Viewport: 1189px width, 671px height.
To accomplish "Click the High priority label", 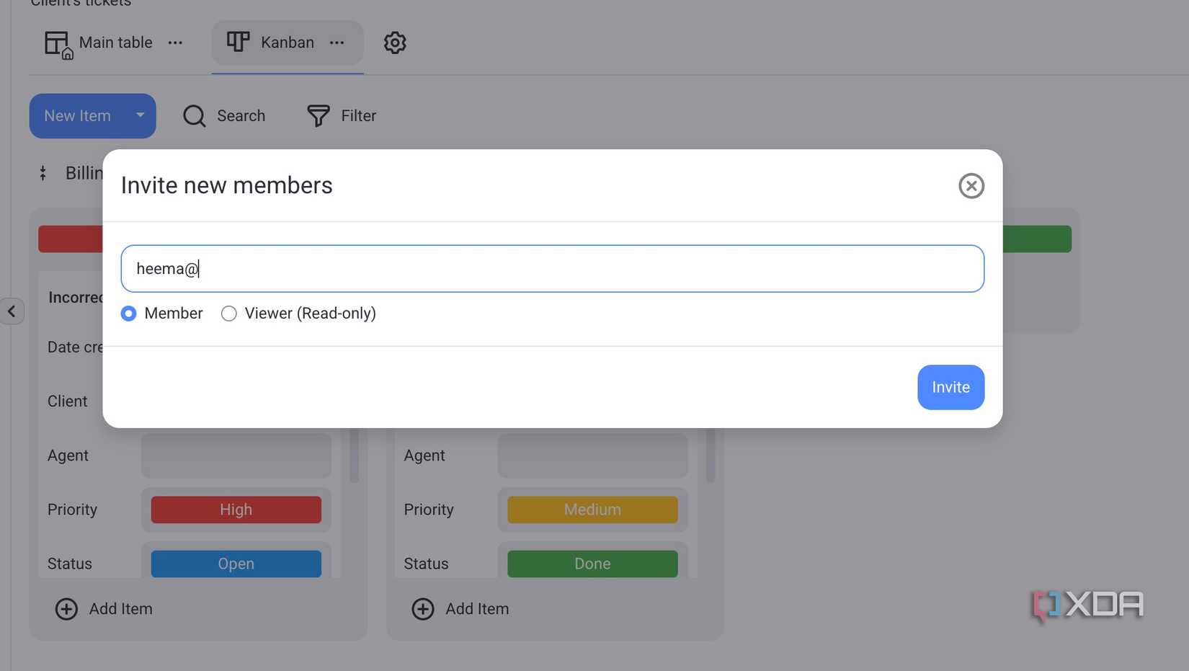I will click(x=236, y=510).
